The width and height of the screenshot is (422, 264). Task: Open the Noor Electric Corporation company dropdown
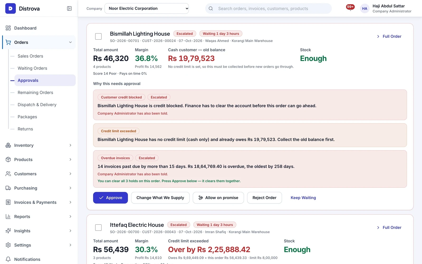click(147, 8)
